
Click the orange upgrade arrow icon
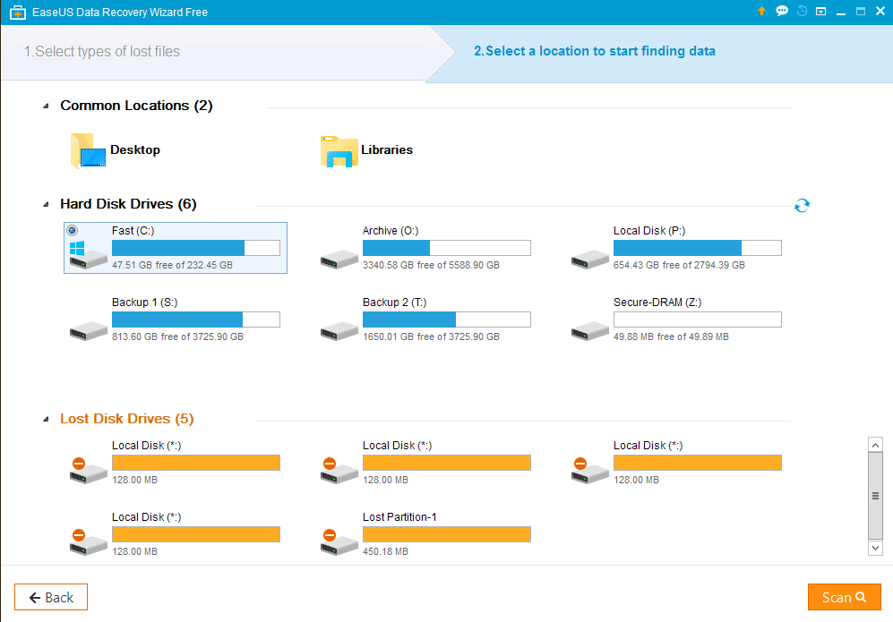(761, 11)
